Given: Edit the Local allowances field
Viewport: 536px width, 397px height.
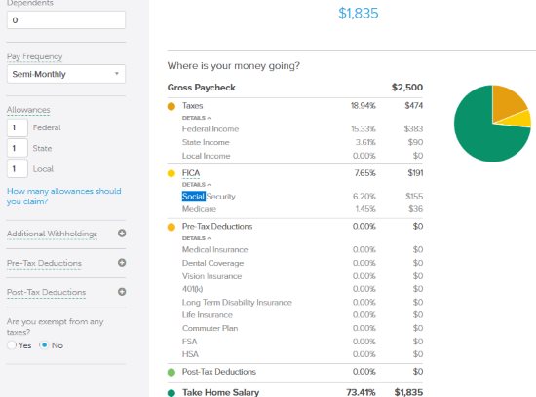Looking at the screenshot, I should click(18, 168).
